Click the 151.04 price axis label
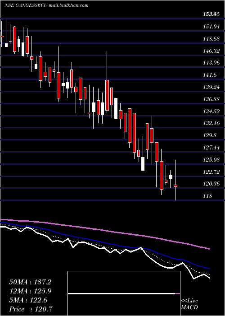This screenshot has height=316, width=225. point(211,26)
